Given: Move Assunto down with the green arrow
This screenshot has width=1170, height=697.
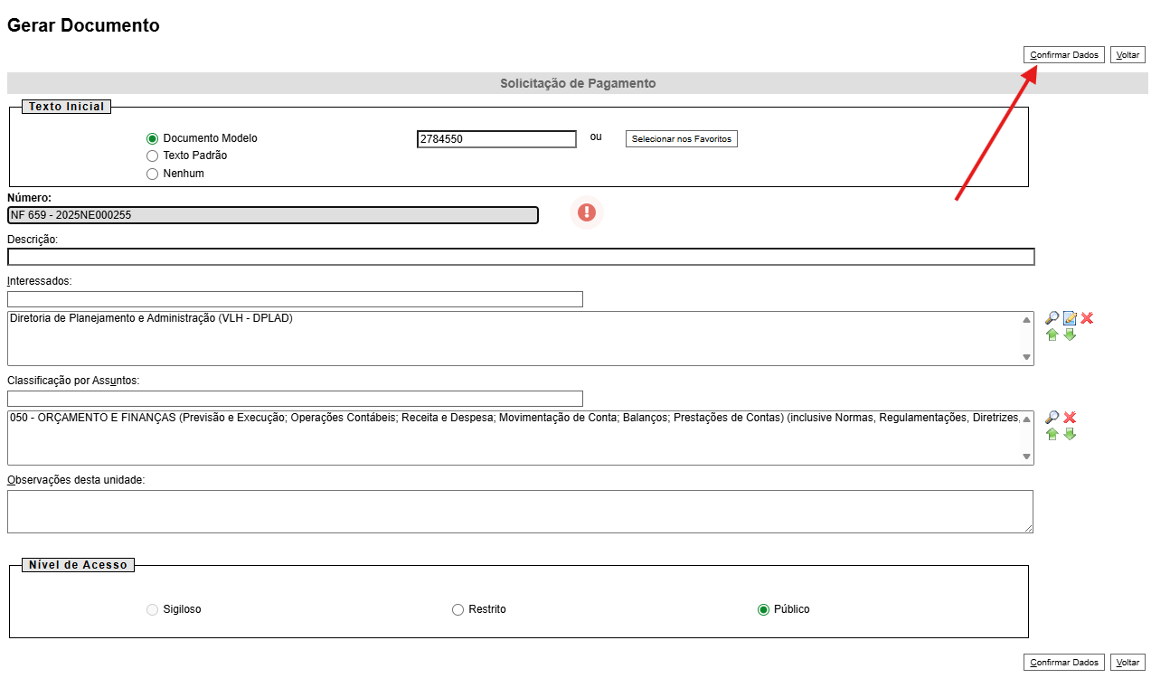Looking at the screenshot, I should (1070, 434).
